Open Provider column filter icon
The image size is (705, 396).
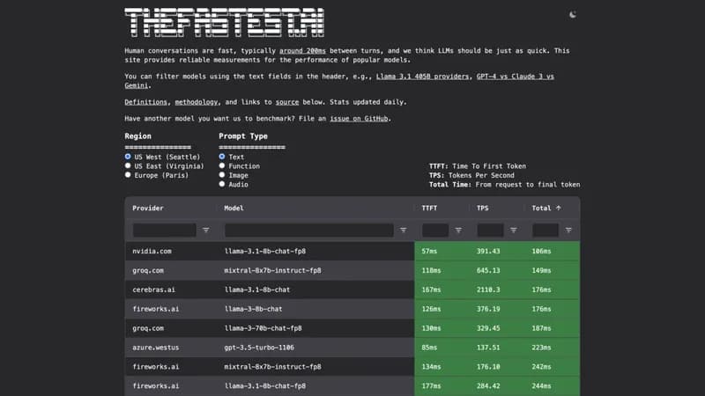coord(206,230)
